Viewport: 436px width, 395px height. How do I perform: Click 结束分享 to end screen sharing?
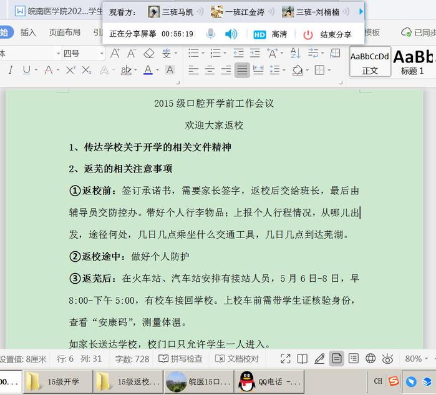click(327, 34)
